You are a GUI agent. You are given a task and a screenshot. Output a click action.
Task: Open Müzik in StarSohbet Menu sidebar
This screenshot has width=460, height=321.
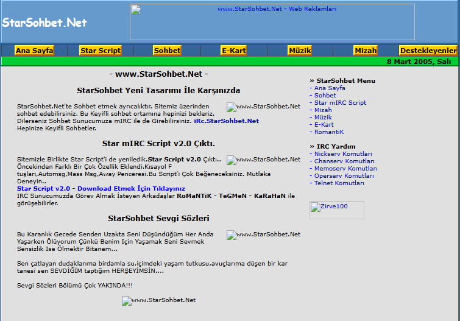(x=323, y=118)
